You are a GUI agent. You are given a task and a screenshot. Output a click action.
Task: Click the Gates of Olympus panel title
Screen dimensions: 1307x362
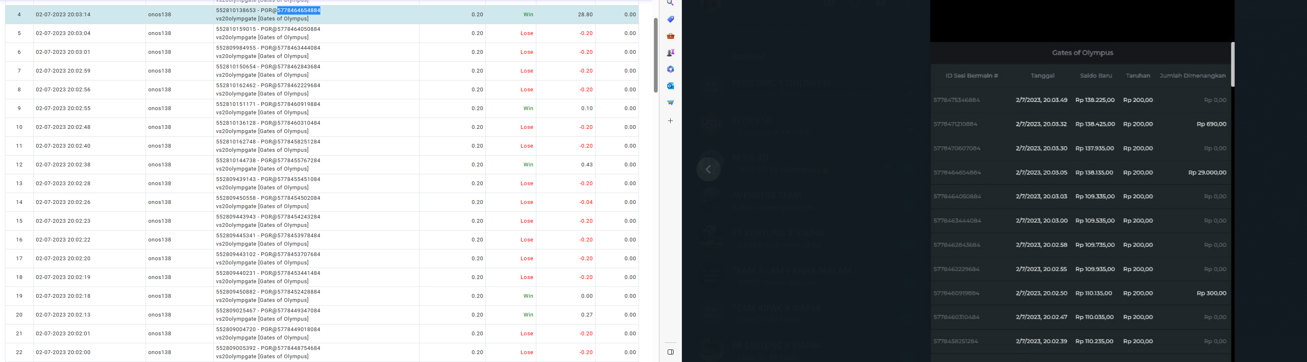point(1082,53)
